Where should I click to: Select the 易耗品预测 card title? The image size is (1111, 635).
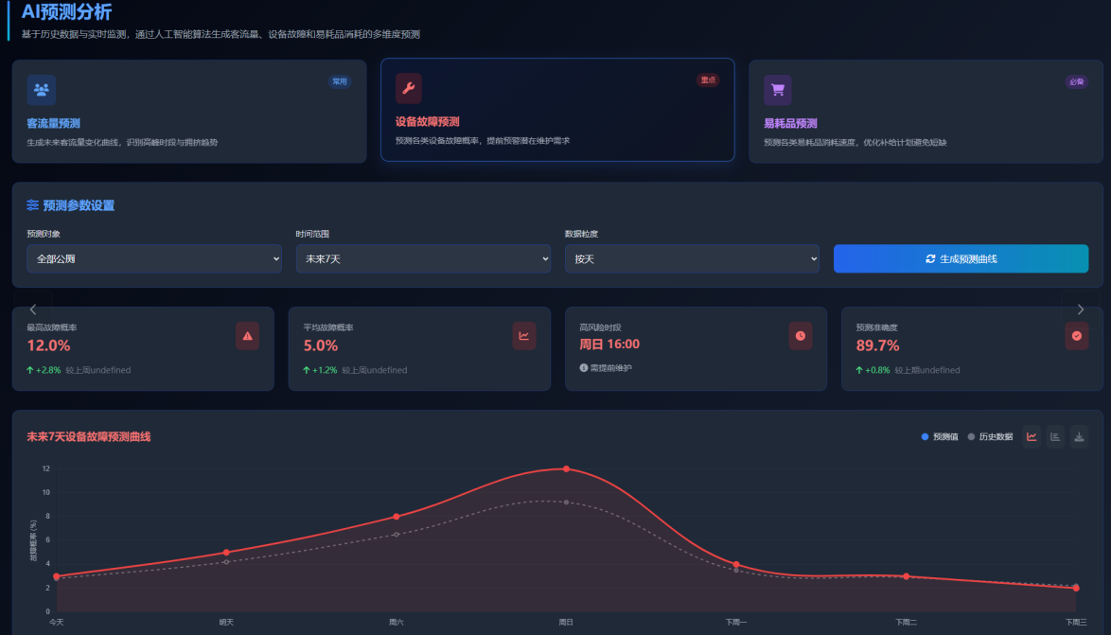pyautogui.click(x=791, y=123)
